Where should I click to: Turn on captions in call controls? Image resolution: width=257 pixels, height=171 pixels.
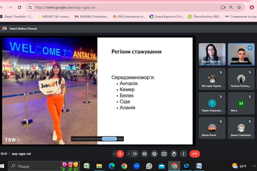[x=145, y=154]
